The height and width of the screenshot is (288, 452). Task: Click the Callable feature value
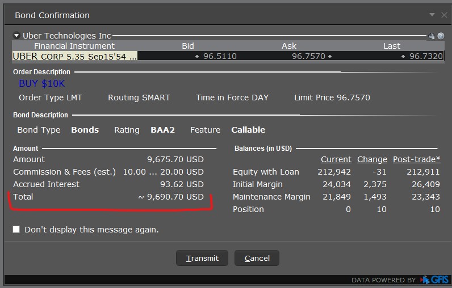pos(248,130)
